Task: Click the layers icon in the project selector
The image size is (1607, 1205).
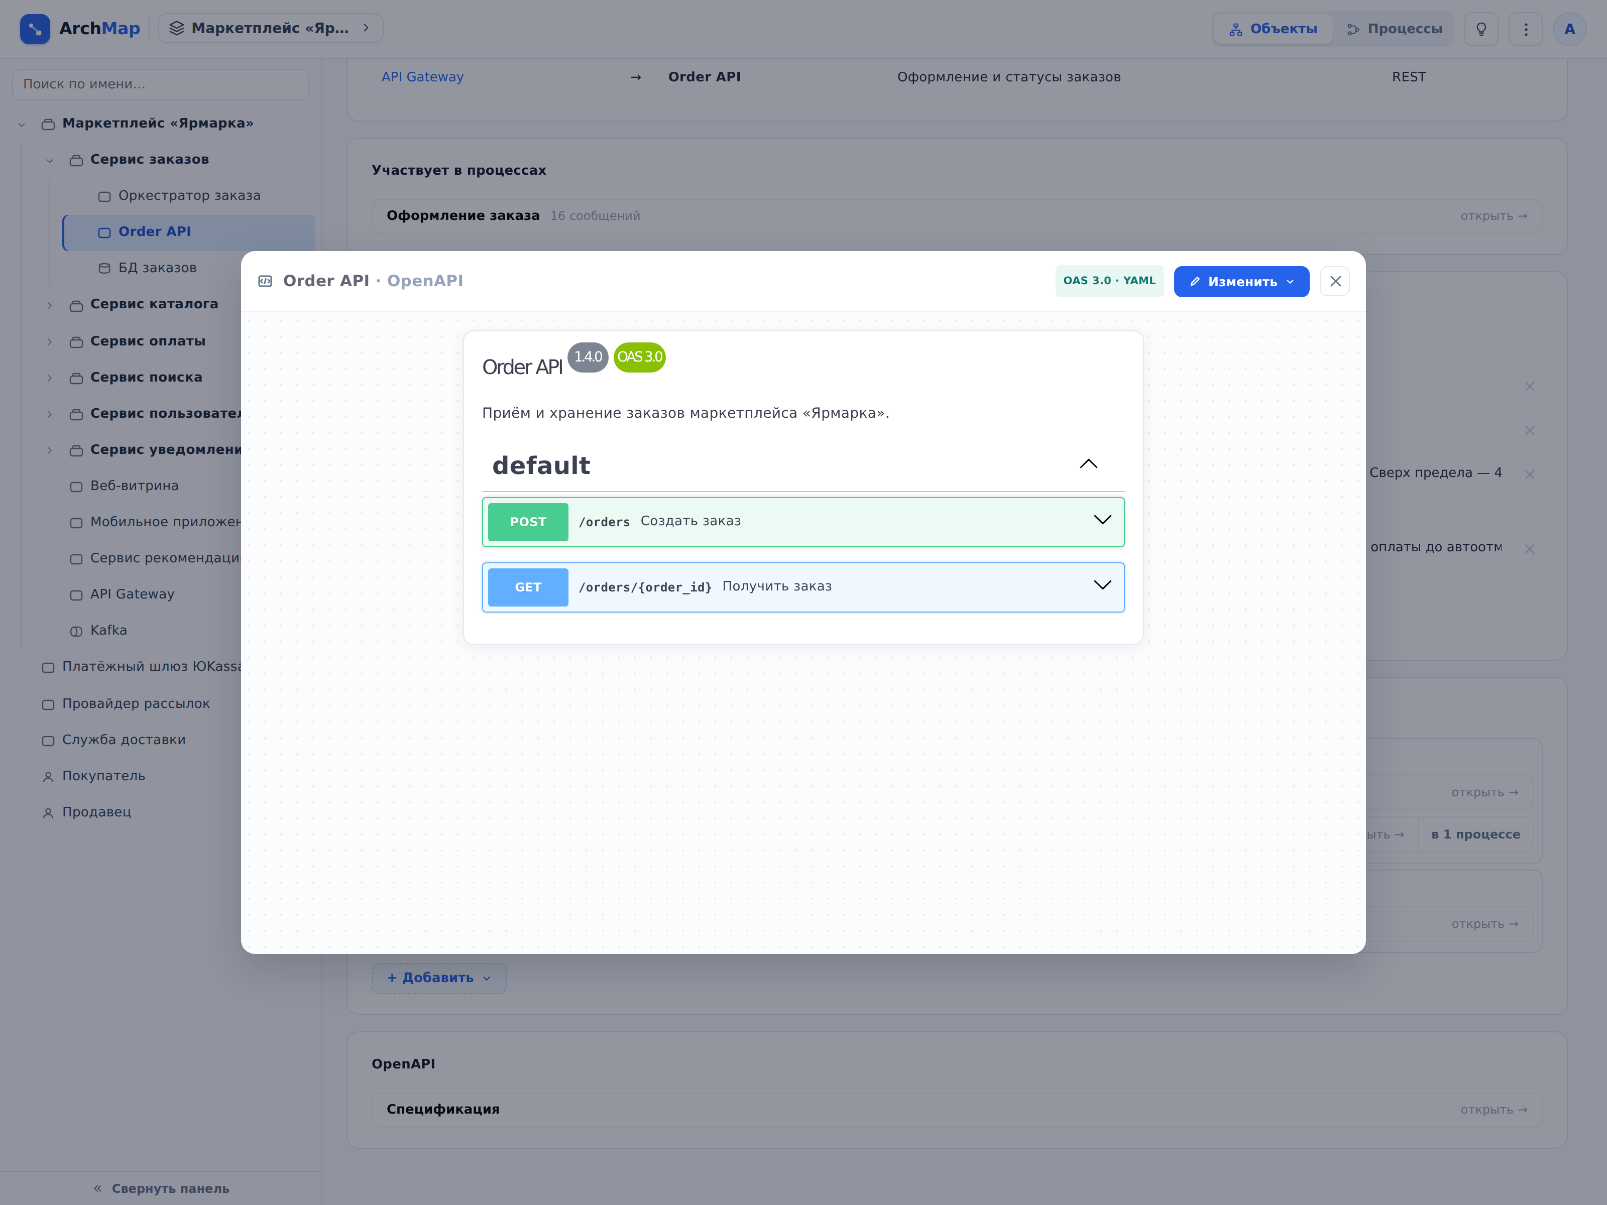Action: click(x=177, y=28)
